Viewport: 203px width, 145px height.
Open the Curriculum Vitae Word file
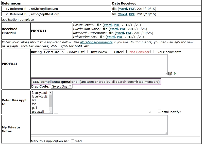pos(114,29)
